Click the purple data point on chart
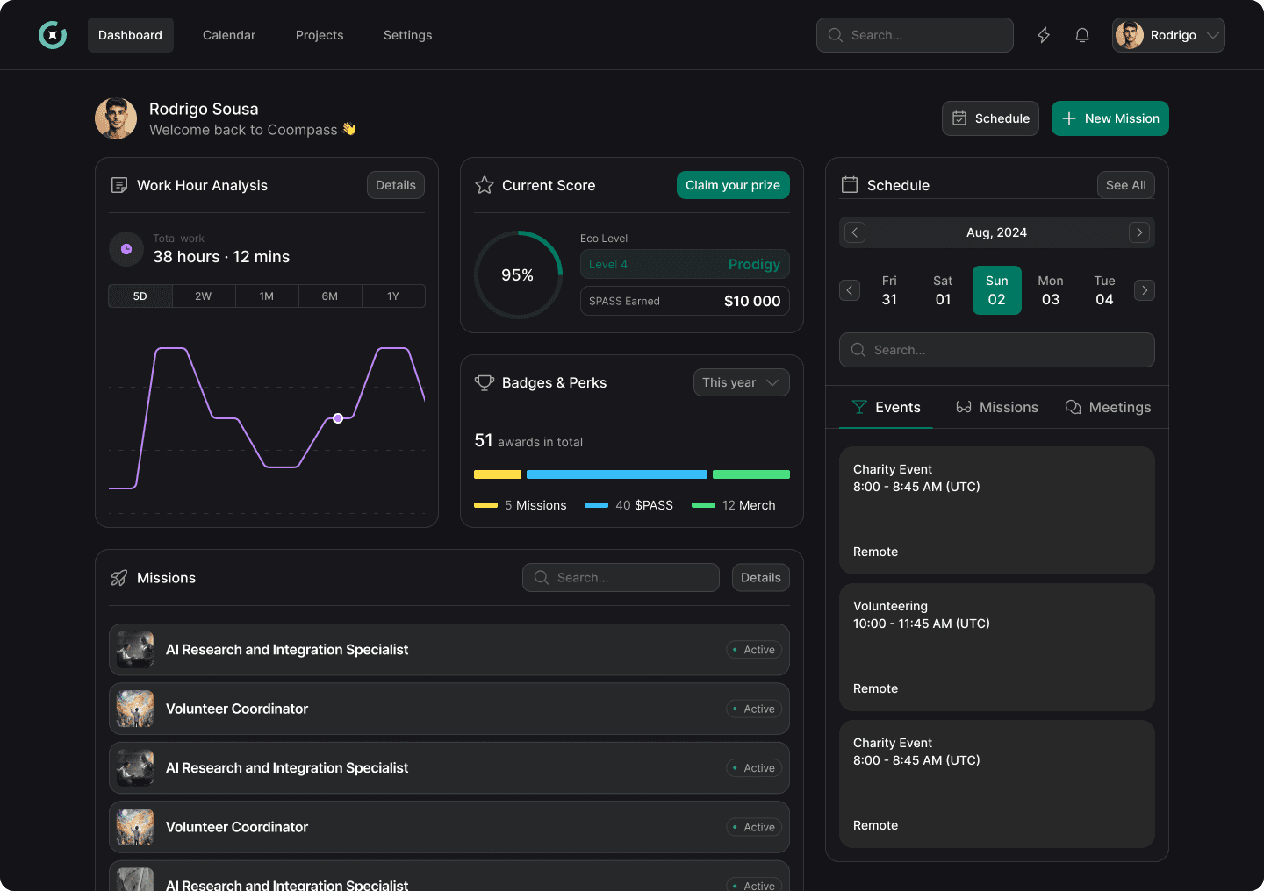 tap(338, 418)
